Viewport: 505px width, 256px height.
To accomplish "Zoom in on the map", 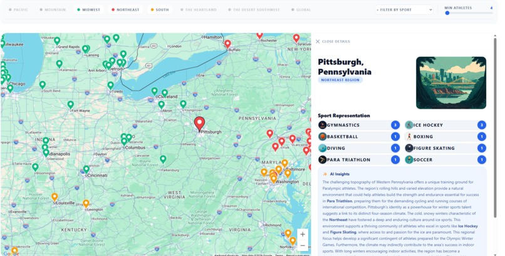I will tap(303, 234).
